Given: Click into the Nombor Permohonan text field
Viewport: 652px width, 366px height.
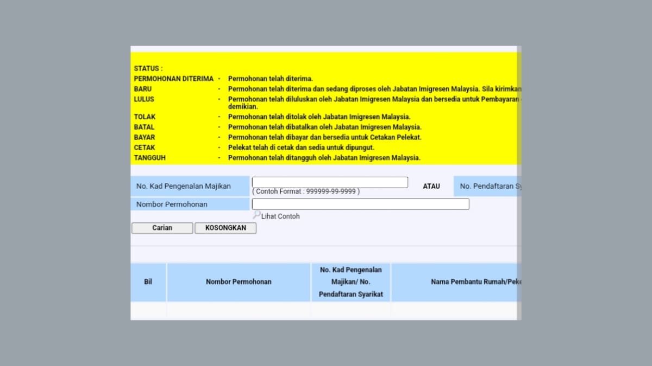Looking at the screenshot, I should 360,204.
